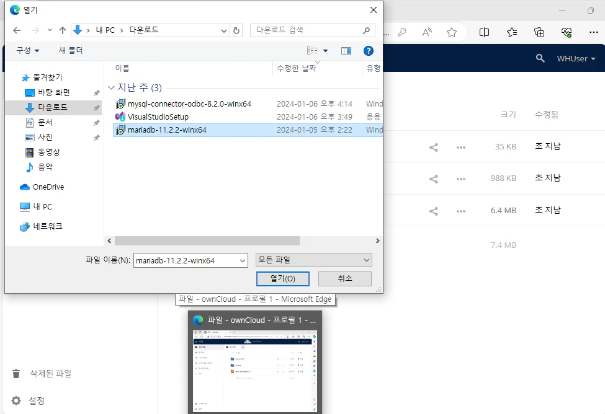Go up one folder level arrow

(x=63, y=30)
